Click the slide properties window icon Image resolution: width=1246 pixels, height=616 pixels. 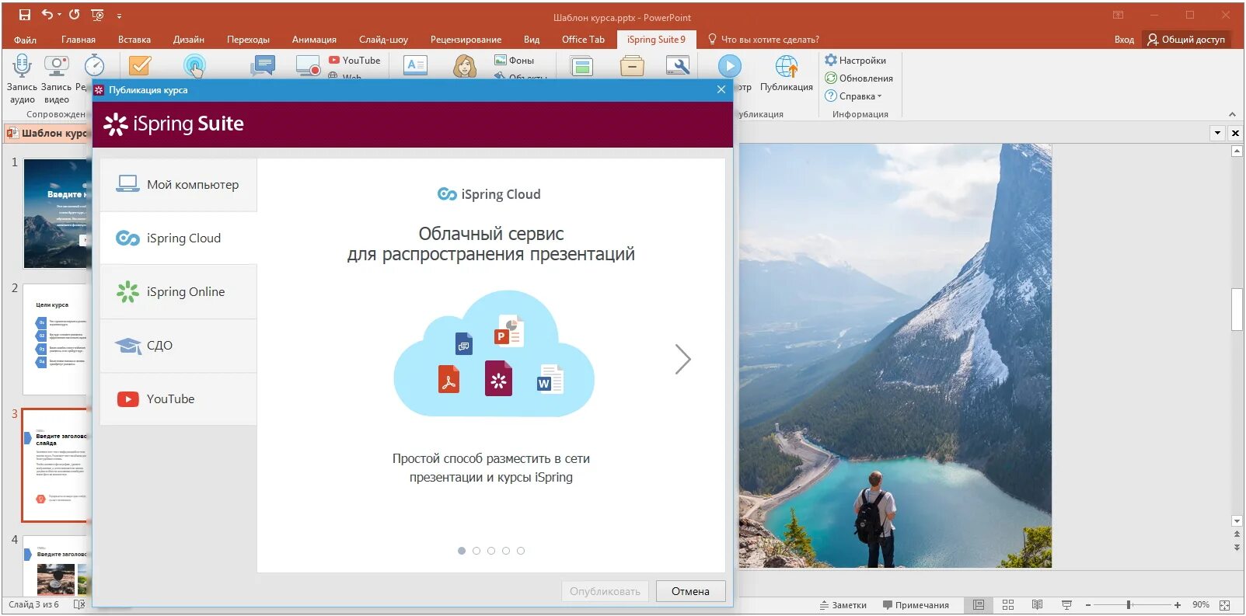(x=581, y=66)
